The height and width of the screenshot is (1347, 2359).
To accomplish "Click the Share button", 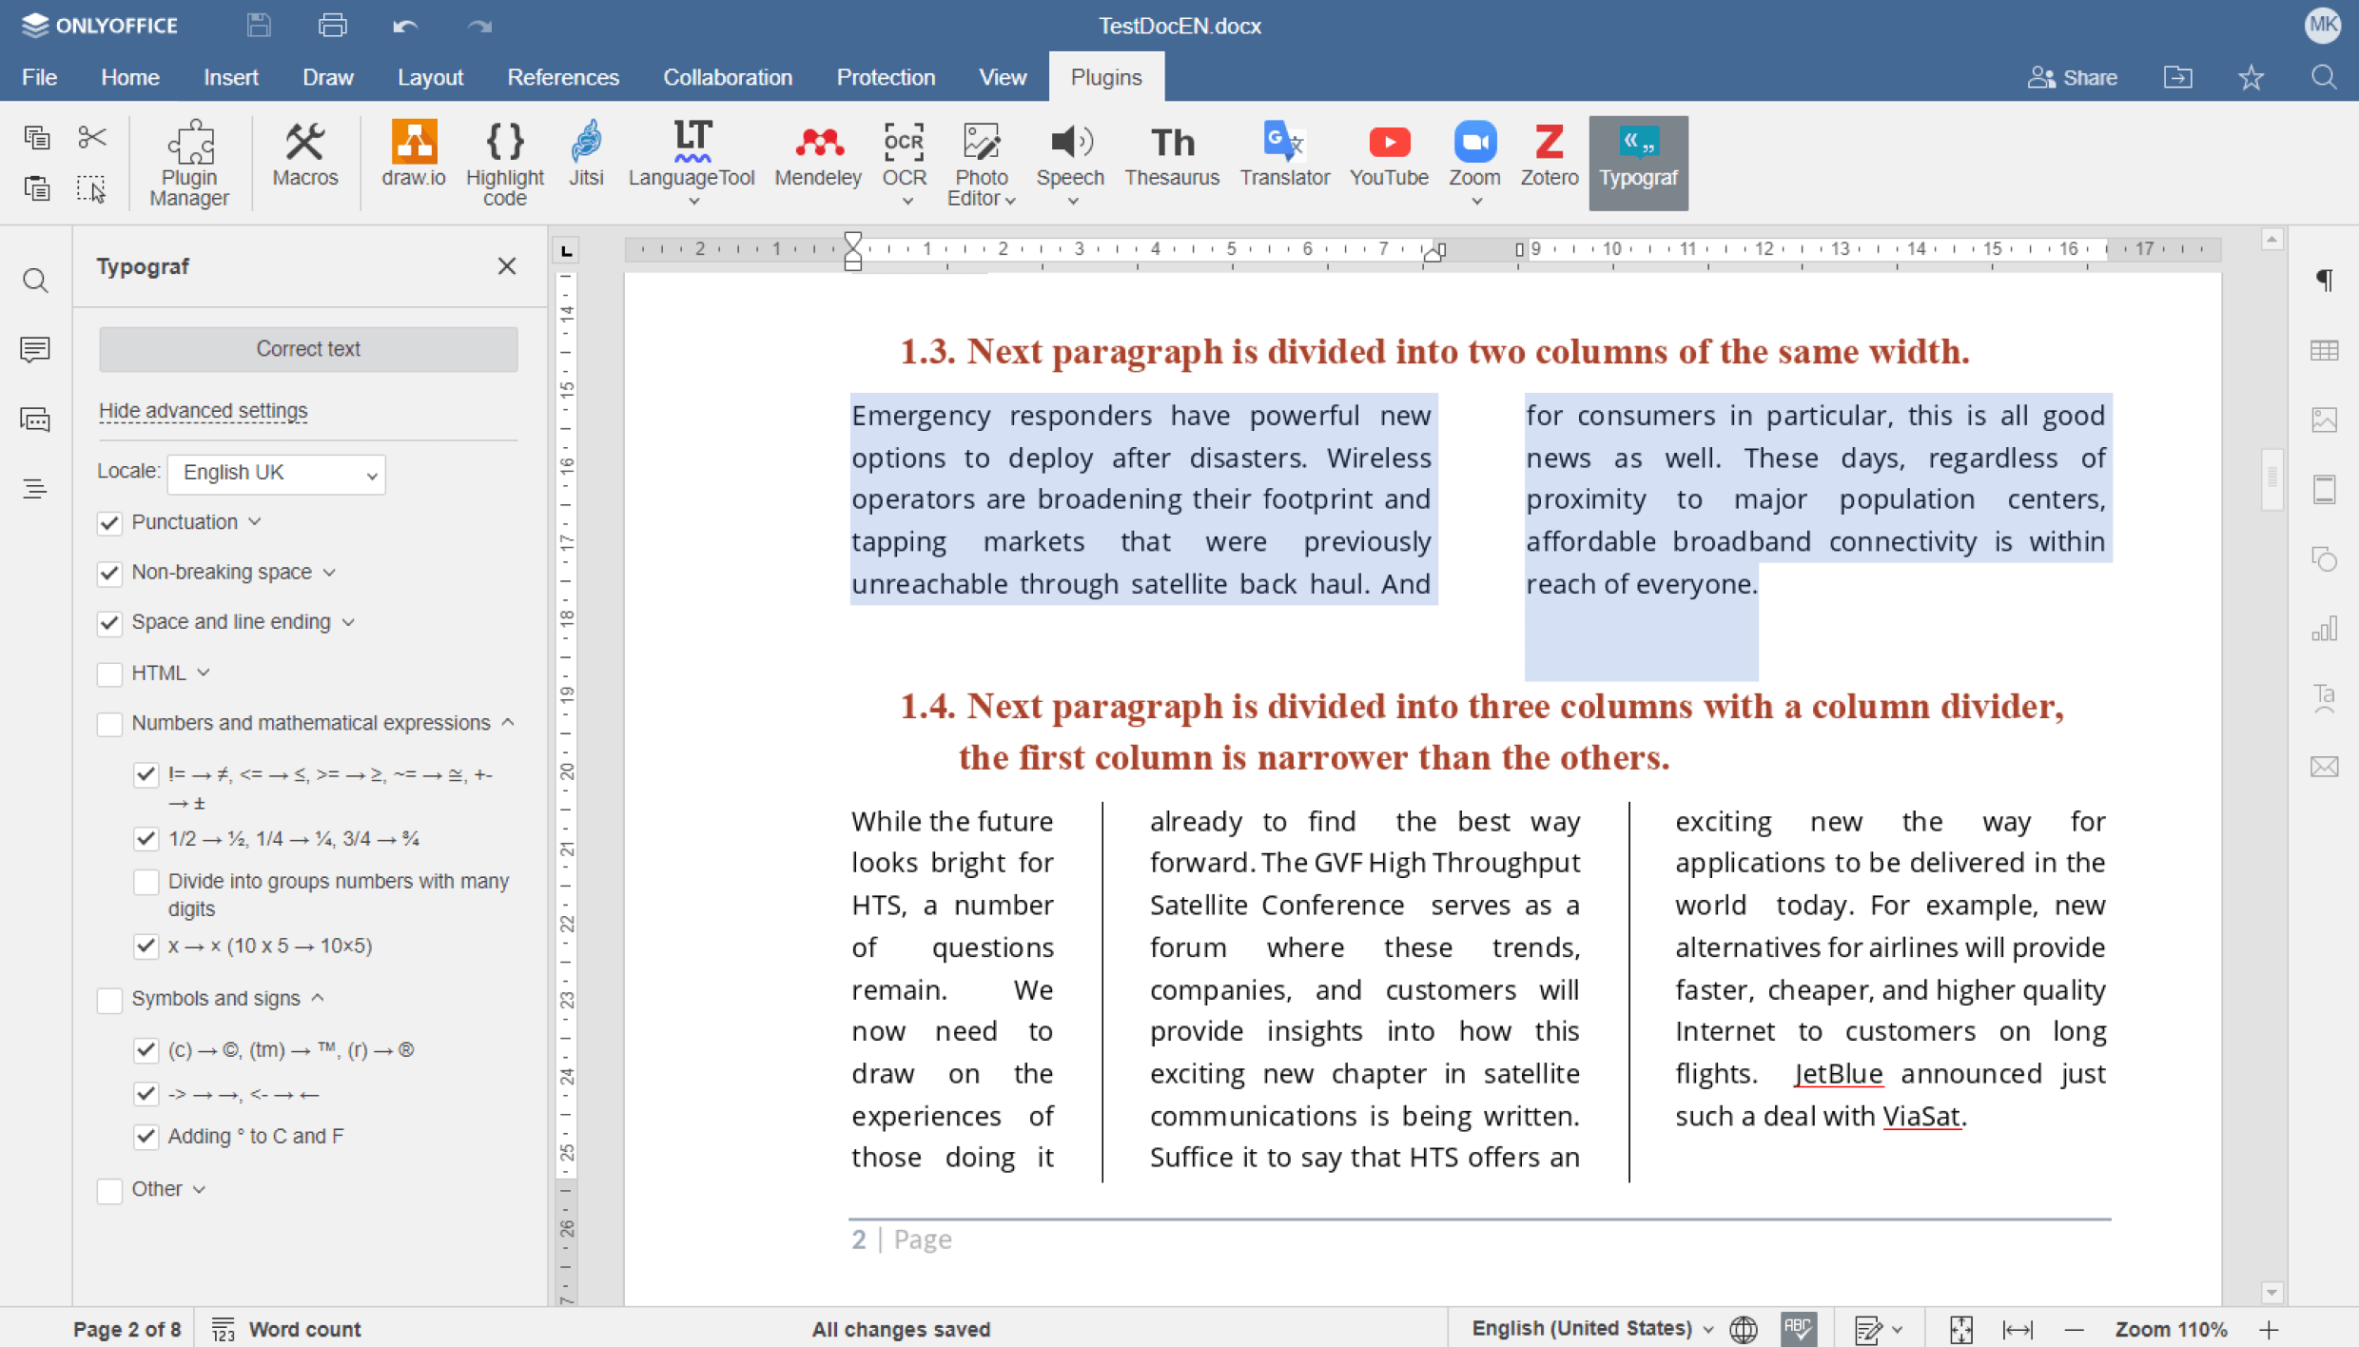I will (x=2073, y=77).
